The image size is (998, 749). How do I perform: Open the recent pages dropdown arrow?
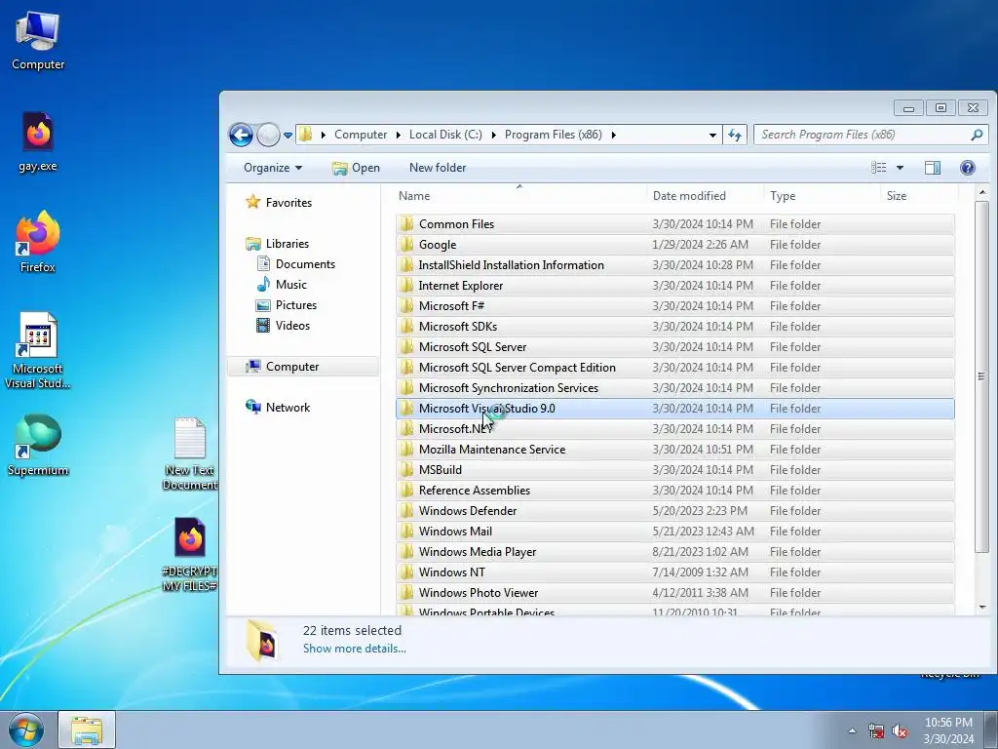pyautogui.click(x=288, y=135)
